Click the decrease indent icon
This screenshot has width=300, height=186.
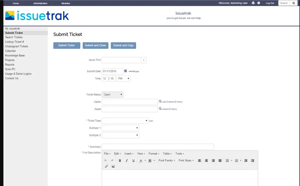(246, 161)
